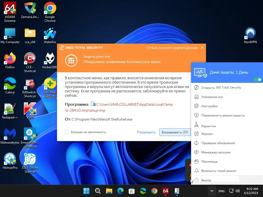Viewport: 263px width, 197px height.
Task: Open 360 Total Security desktop shortcut
Action: pos(50,88)
